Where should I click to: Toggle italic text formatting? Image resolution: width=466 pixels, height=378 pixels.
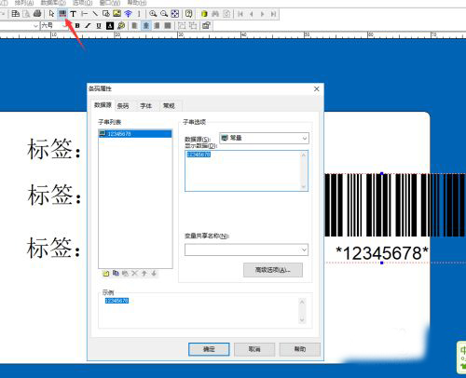point(88,26)
